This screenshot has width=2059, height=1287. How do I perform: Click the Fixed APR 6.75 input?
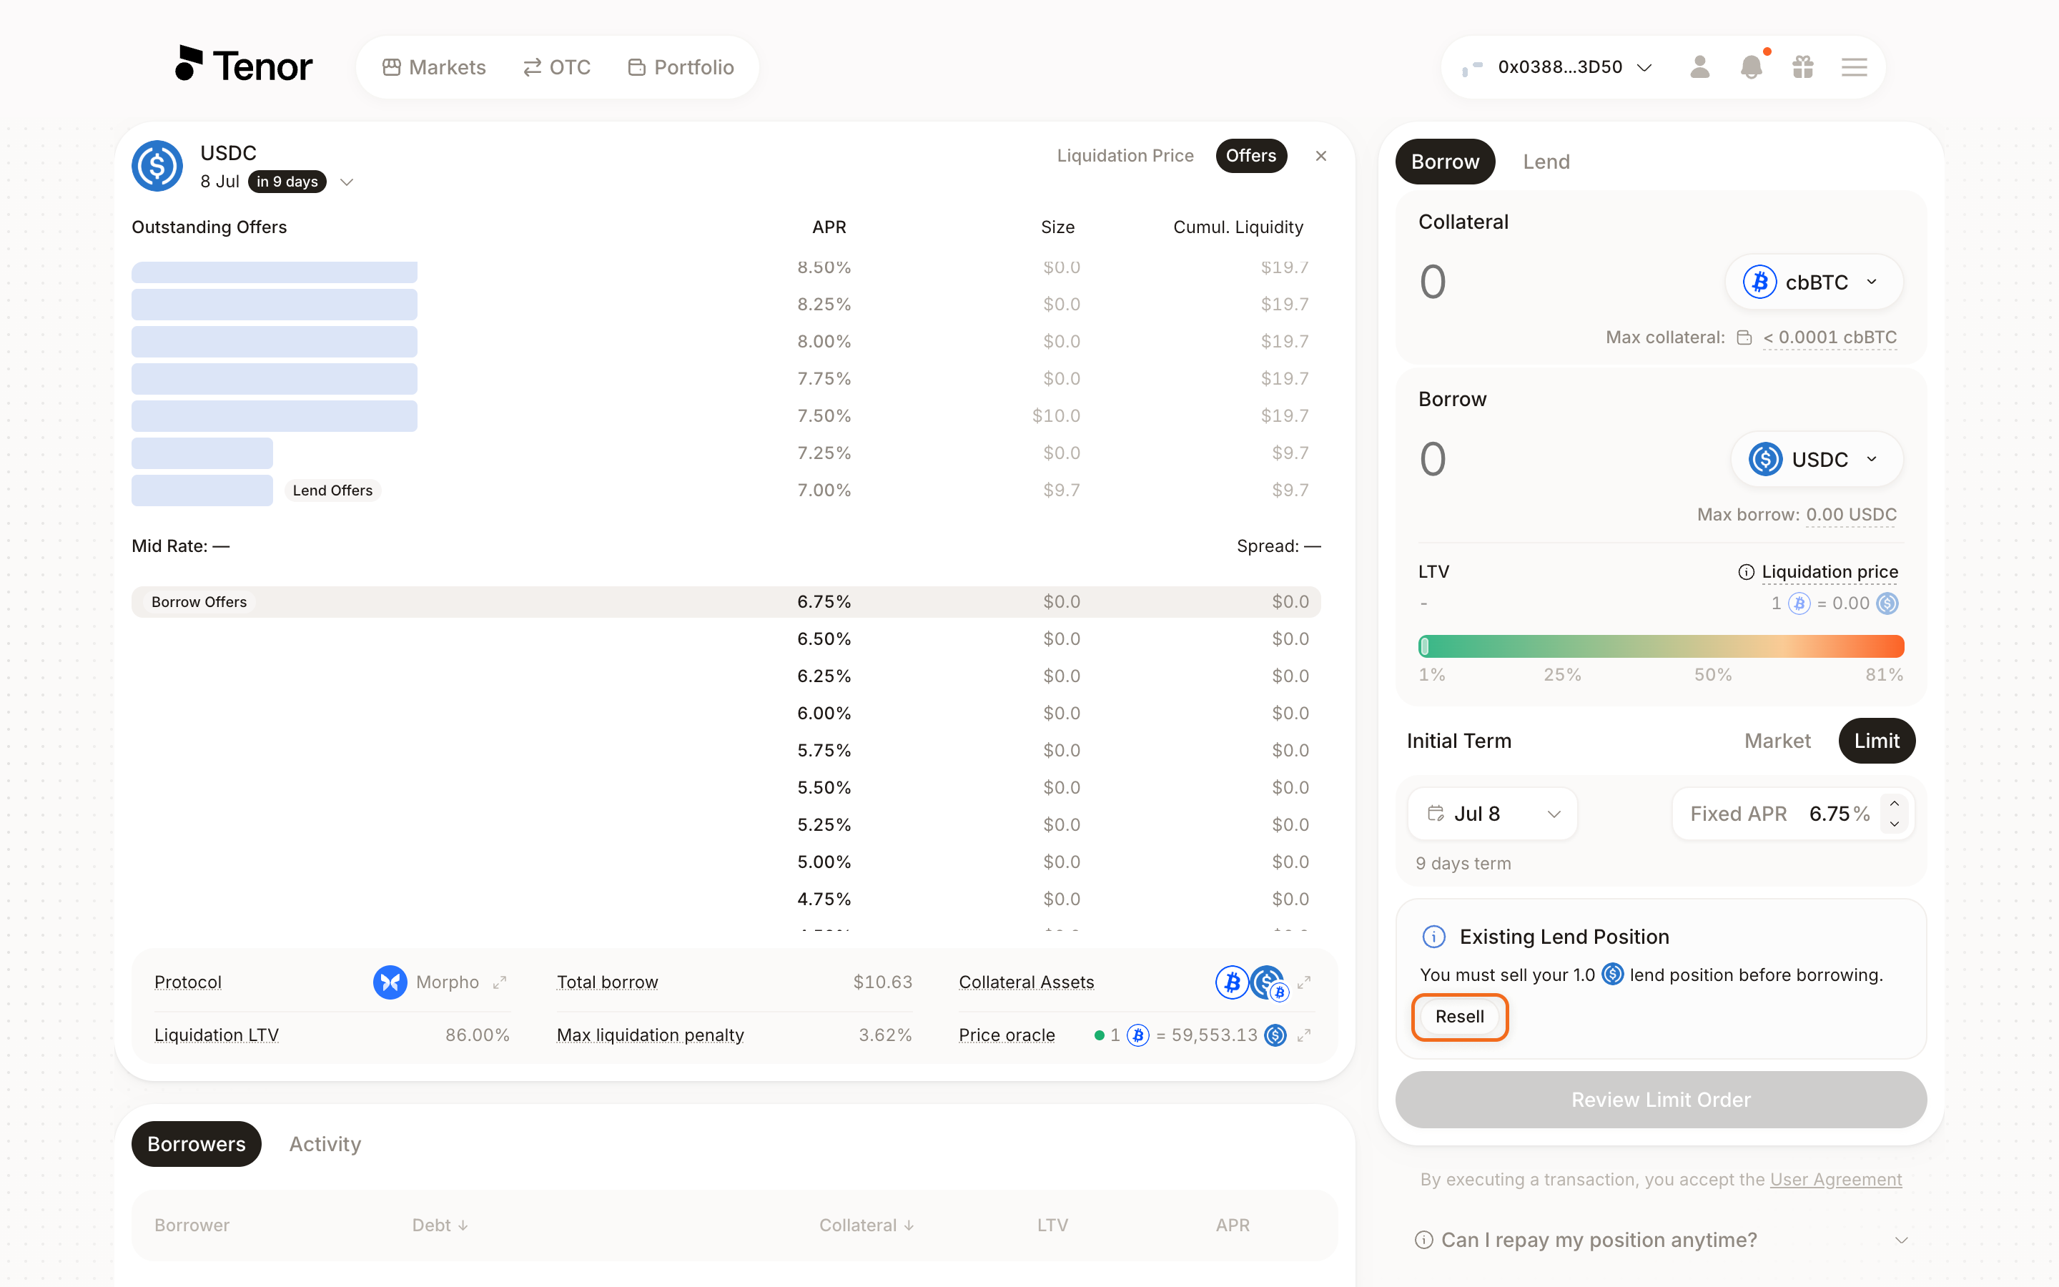tap(1830, 814)
